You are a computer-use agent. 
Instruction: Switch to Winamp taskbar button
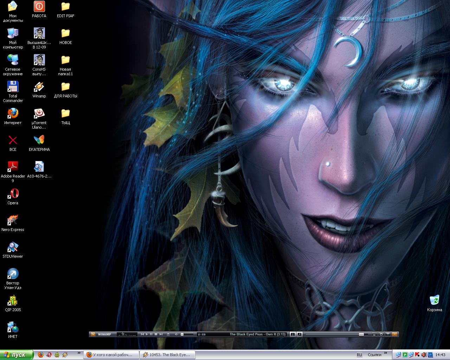tap(167, 355)
